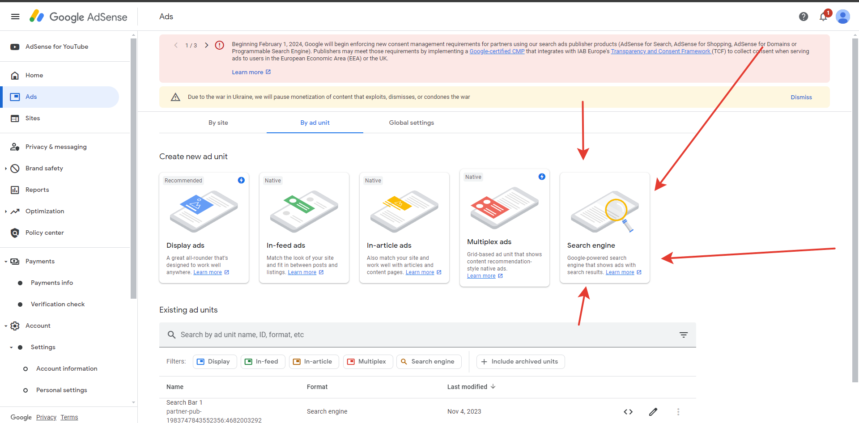Image resolution: width=859 pixels, height=423 pixels.
Task: Open the Terms footer link
Action: (x=69, y=417)
